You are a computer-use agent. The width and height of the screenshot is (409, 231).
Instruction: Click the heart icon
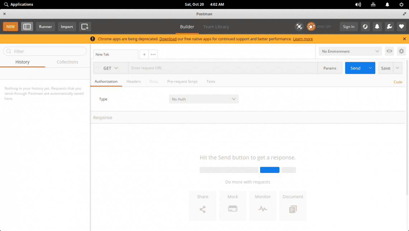point(401,27)
